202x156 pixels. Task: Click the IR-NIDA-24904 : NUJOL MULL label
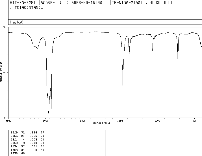click(x=143, y=3)
